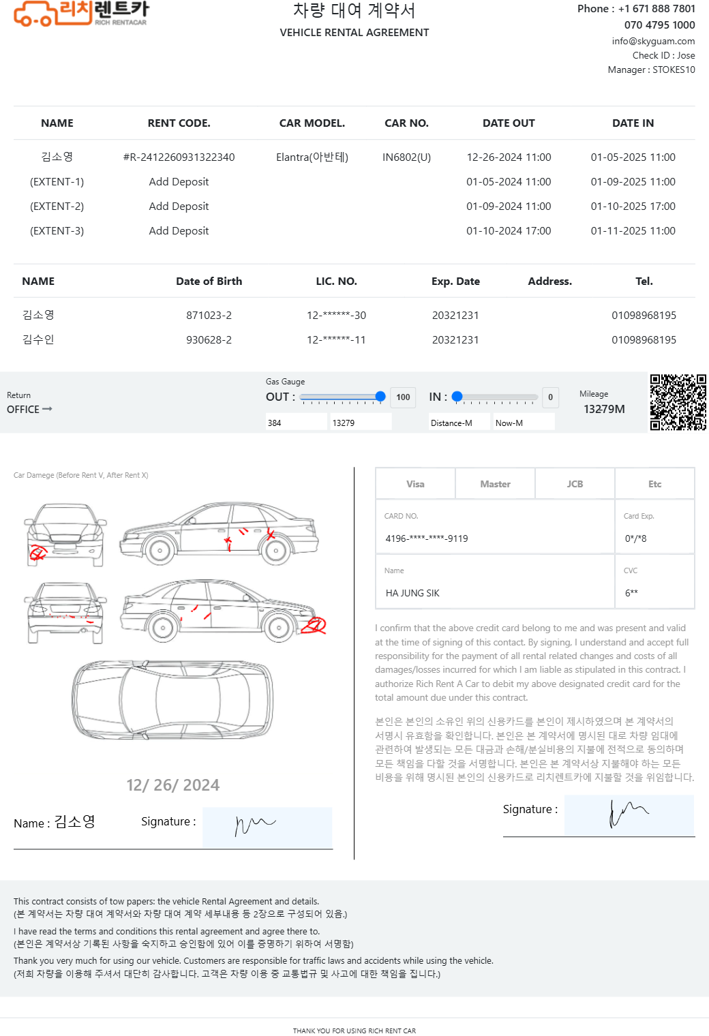Click the Distance-M input field
Viewport: 709px width, 1036px height.
click(x=459, y=423)
